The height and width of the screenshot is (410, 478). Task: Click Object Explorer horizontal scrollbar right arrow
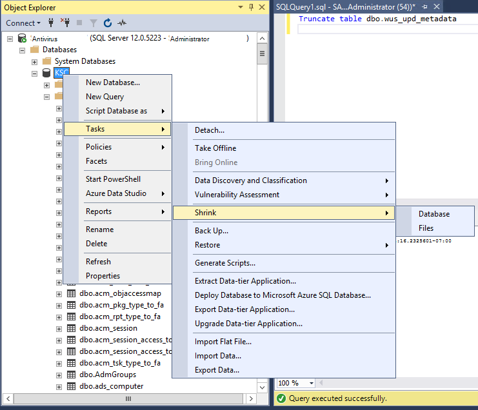pyautogui.click(x=251, y=398)
